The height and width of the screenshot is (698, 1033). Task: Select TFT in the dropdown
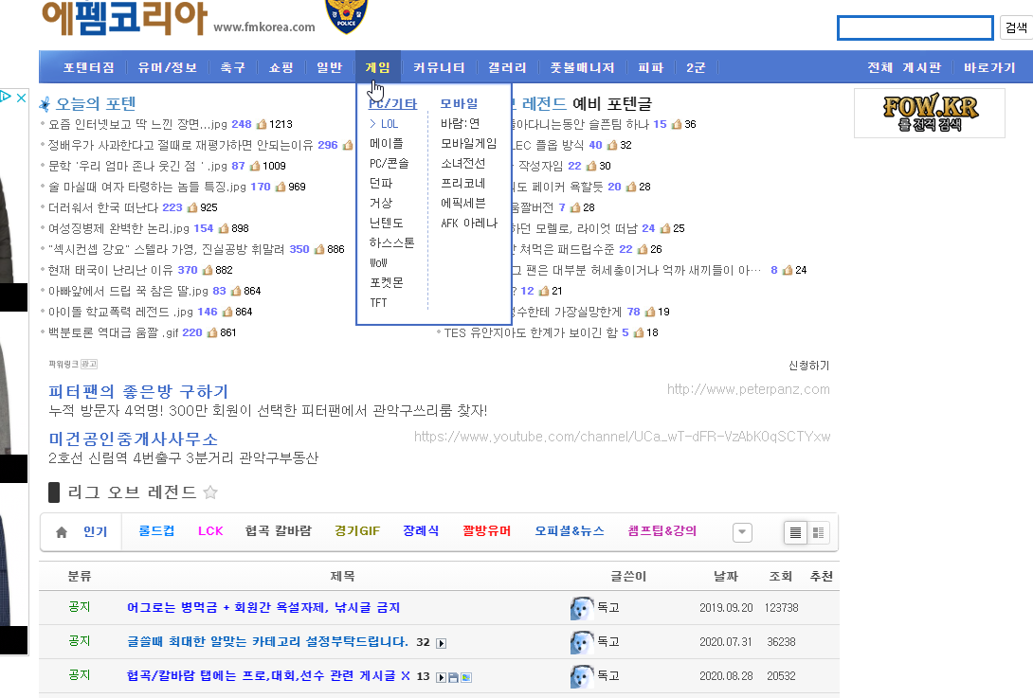[378, 303]
